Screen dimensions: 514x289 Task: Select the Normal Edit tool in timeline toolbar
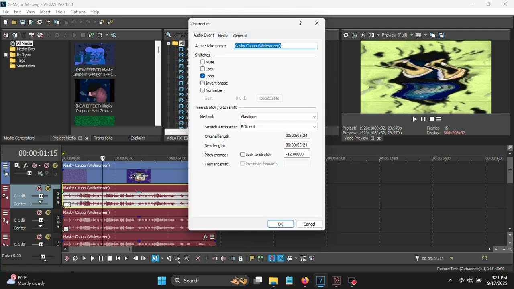pyautogui.click(x=155, y=258)
